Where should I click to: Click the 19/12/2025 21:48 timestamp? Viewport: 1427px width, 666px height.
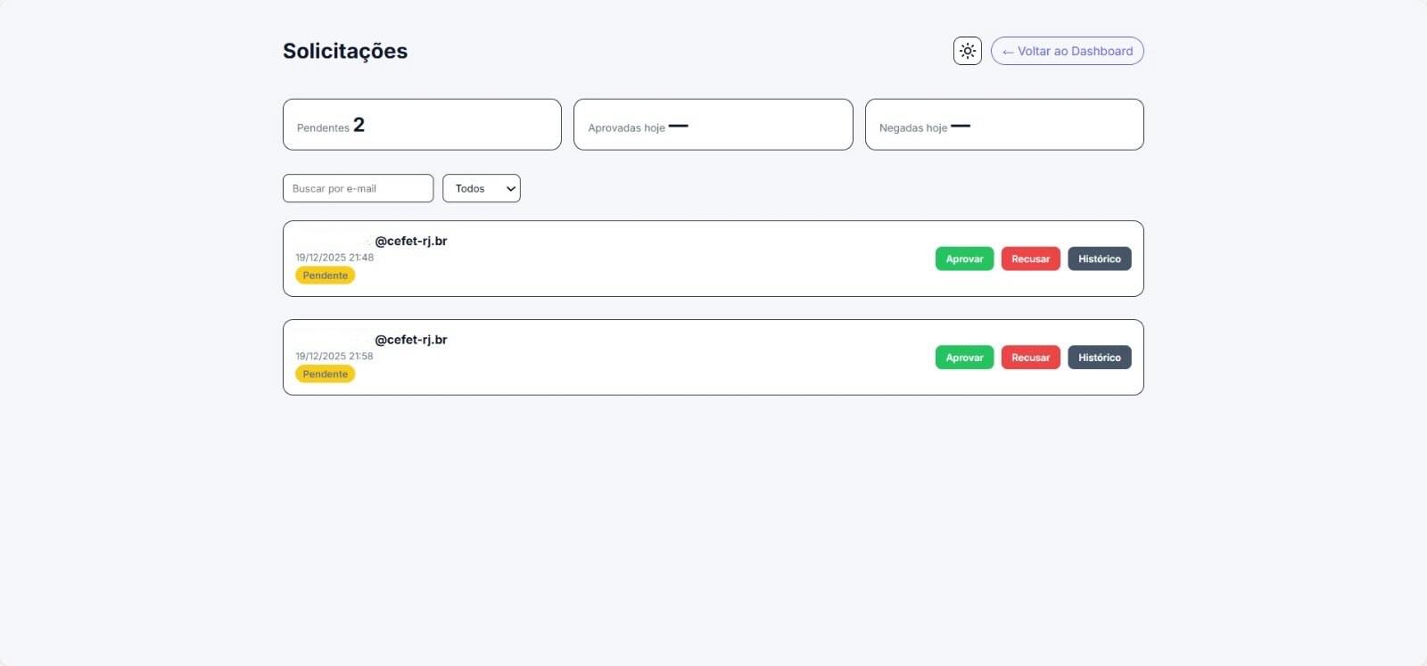334,258
